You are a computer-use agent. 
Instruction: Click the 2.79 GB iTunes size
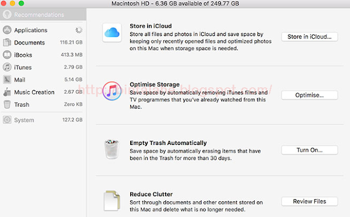click(x=73, y=67)
